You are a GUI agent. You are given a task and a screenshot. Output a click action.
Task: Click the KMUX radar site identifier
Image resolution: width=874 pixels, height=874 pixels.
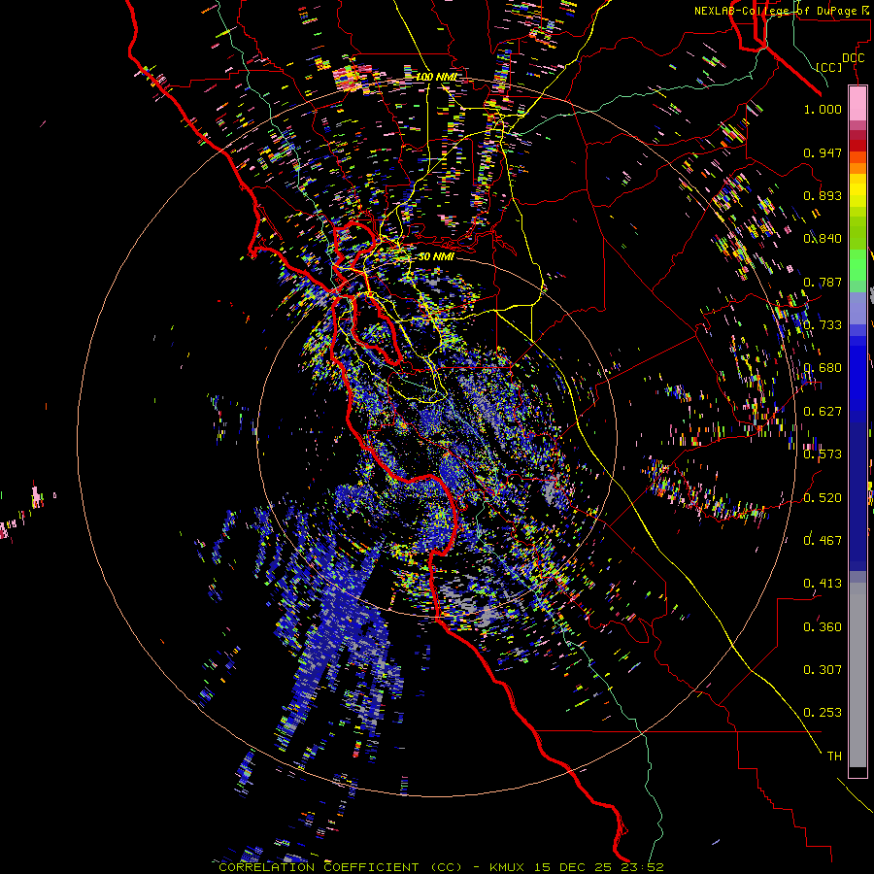click(x=507, y=867)
